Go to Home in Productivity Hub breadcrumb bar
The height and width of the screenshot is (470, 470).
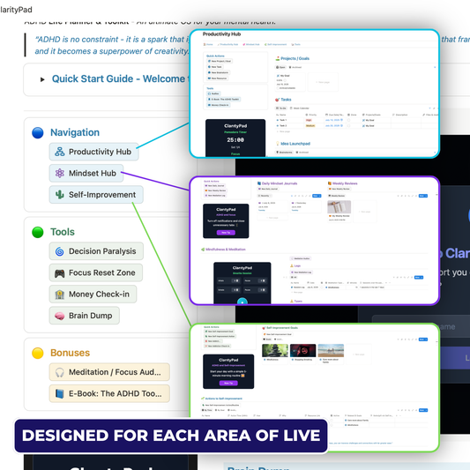[x=208, y=44]
